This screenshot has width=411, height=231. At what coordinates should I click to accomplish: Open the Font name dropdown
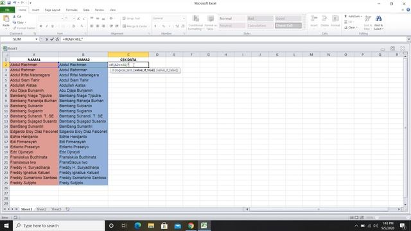click(62, 19)
